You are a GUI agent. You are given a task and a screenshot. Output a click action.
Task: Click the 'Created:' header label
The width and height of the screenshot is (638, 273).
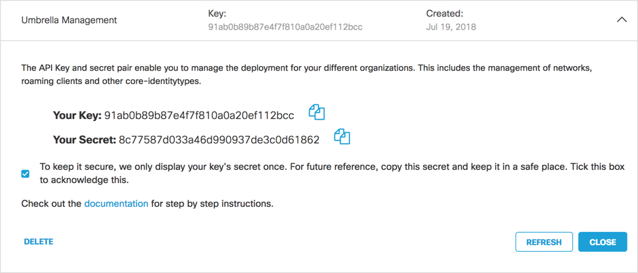pos(445,14)
